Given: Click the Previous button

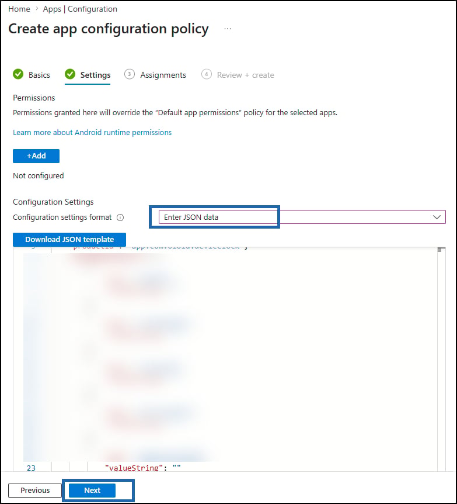Looking at the screenshot, I should [x=35, y=490].
